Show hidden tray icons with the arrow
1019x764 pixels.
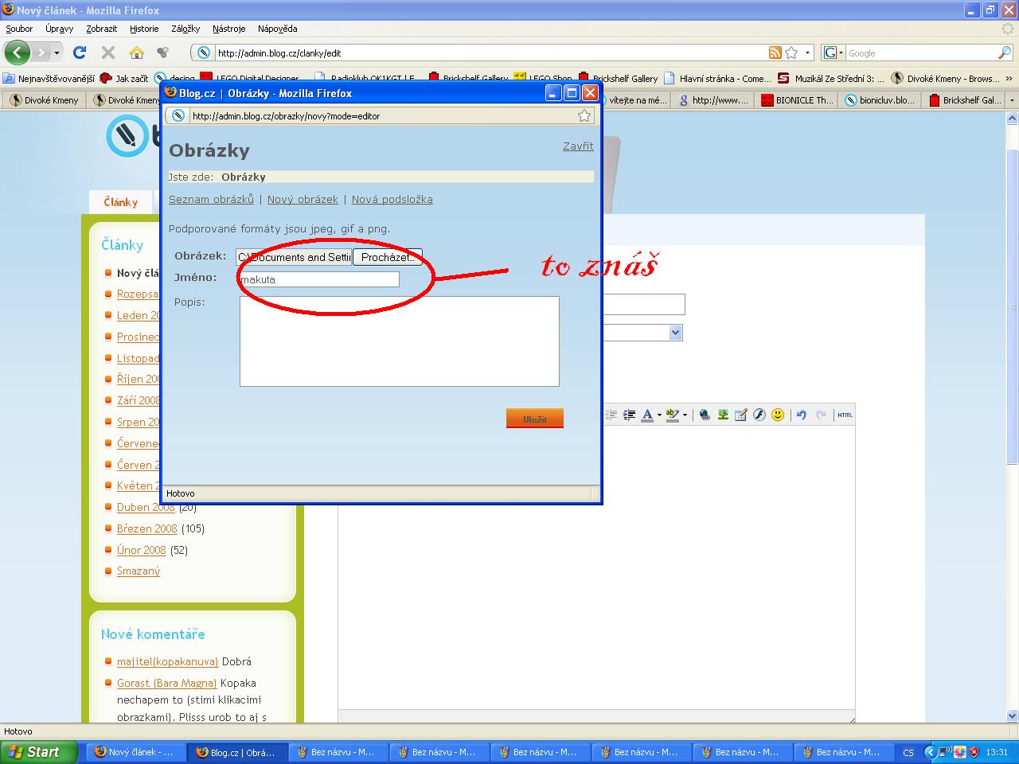pos(929,751)
